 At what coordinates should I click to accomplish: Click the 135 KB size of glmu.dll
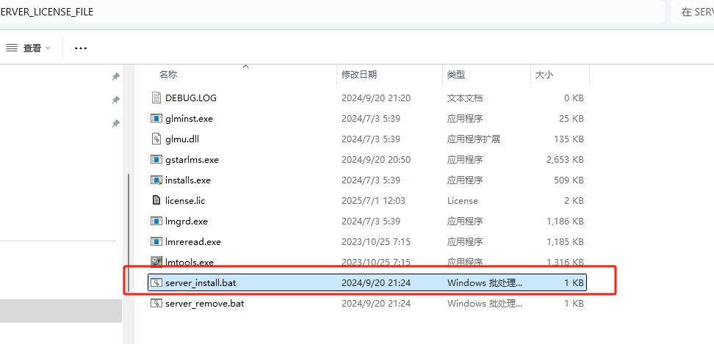tap(569, 139)
